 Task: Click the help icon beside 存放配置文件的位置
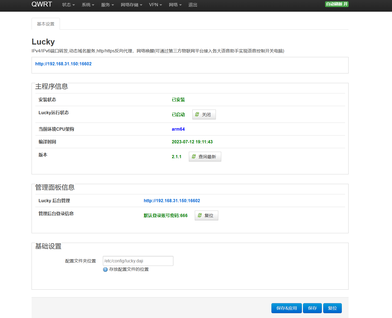point(105,269)
